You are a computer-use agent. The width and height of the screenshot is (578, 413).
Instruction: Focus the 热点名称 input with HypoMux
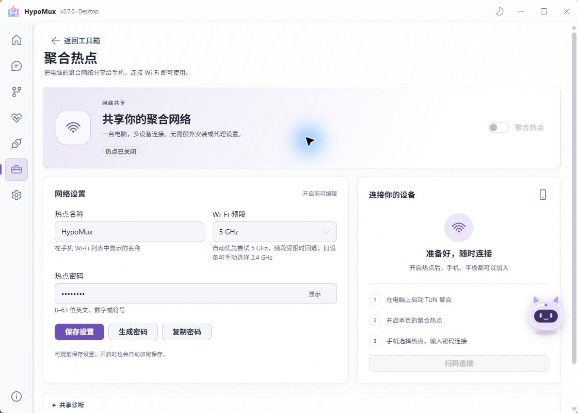tap(130, 232)
